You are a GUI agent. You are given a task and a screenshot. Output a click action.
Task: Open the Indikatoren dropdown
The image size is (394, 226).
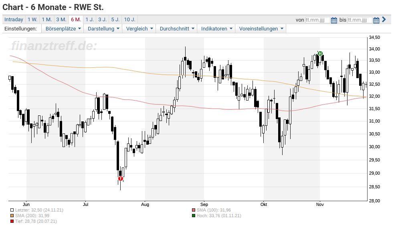[216, 28]
